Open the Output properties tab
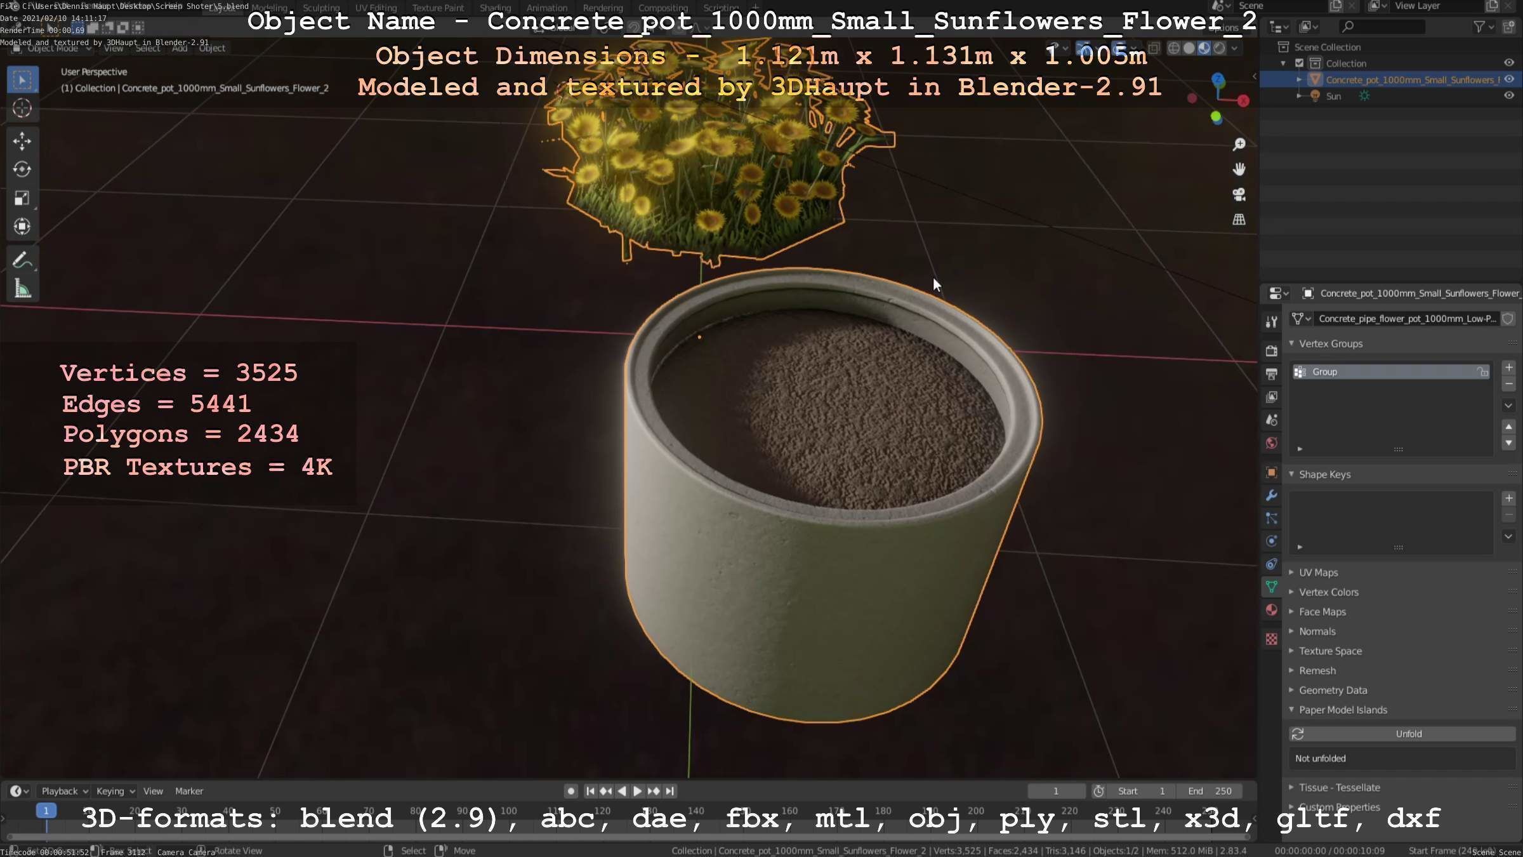 1271,374
